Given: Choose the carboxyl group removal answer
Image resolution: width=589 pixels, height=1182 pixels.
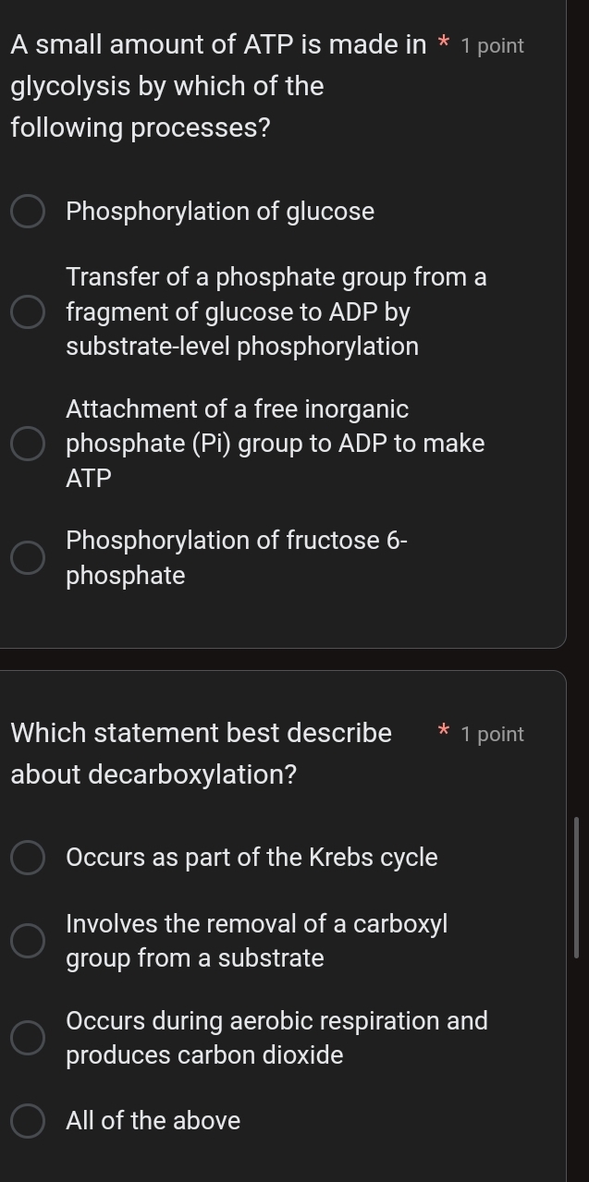Looking at the screenshot, I should pyautogui.click(x=28, y=941).
